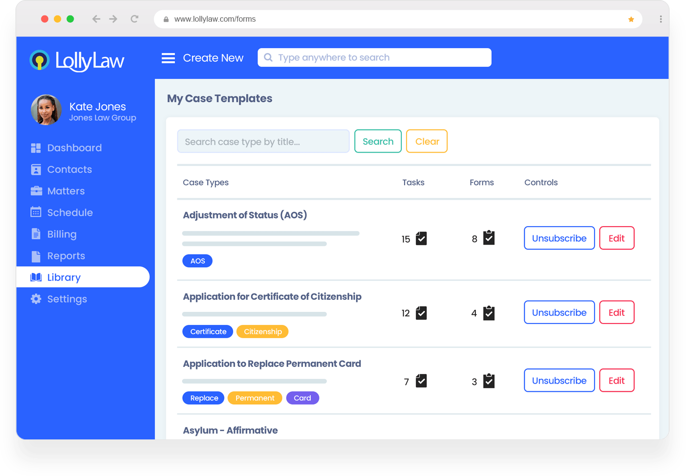This screenshot has height=476, width=686.
Task: Open Application for Certificate of Citizenship title
Action: [272, 296]
